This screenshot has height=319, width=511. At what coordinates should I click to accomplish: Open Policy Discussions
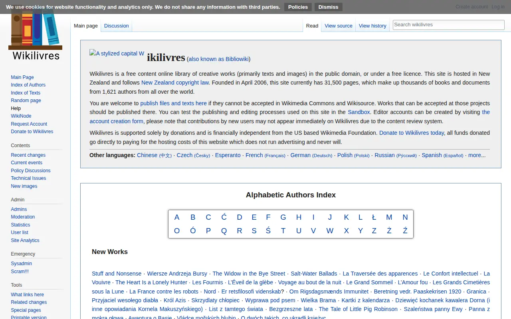(31, 171)
